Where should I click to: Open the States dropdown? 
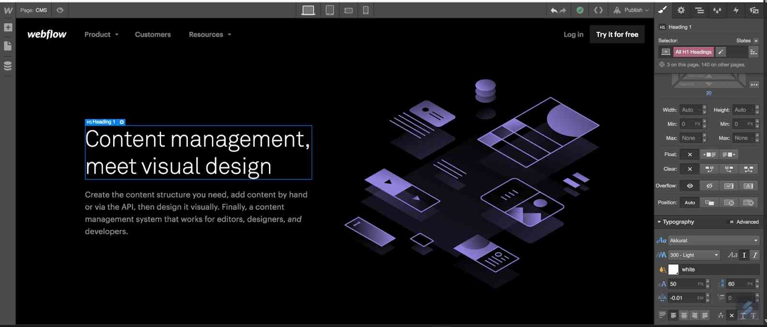click(x=747, y=41)
